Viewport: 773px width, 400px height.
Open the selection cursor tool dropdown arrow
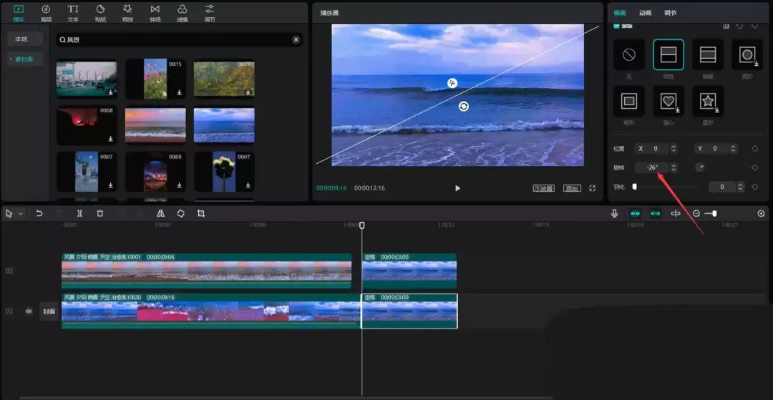point(21,214)
